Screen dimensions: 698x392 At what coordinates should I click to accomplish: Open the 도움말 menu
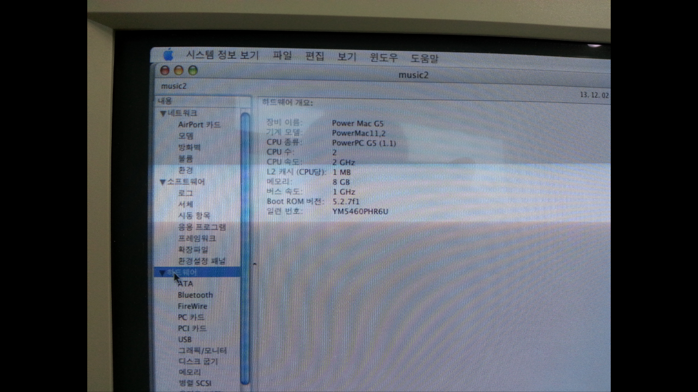(x=424, y=58)
